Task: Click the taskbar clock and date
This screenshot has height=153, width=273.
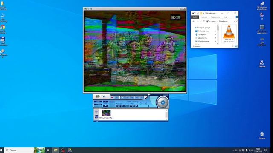Action: tap(258, 150)
